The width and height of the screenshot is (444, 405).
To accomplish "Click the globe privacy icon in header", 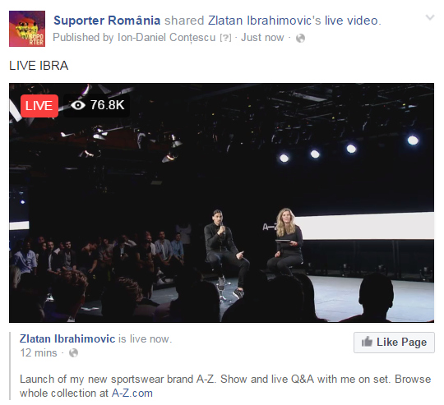I will tap(300, 38).
